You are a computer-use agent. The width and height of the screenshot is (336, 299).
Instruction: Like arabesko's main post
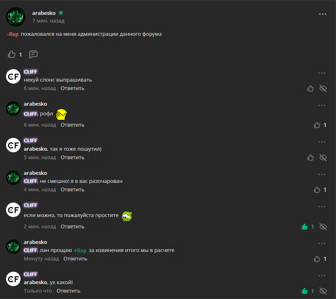[x=12, y=55]
